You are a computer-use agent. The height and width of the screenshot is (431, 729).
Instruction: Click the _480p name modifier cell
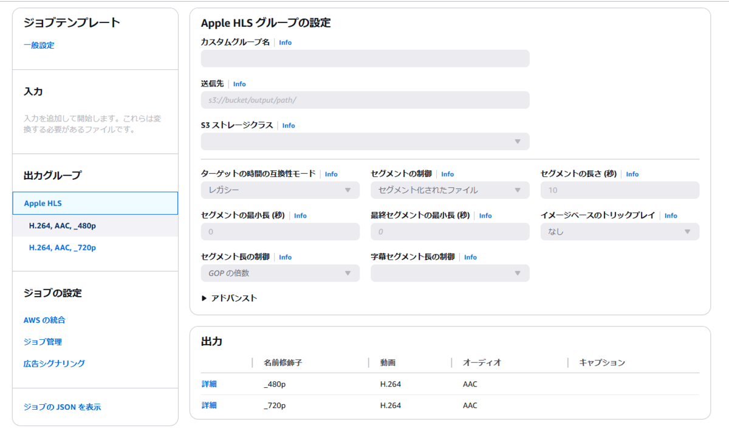coord(275,384)
